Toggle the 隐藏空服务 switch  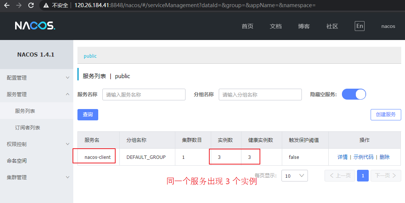[x=354, y=94]
